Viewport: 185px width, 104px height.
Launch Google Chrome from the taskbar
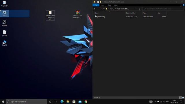pyautogui.click(x=86, y=101)
